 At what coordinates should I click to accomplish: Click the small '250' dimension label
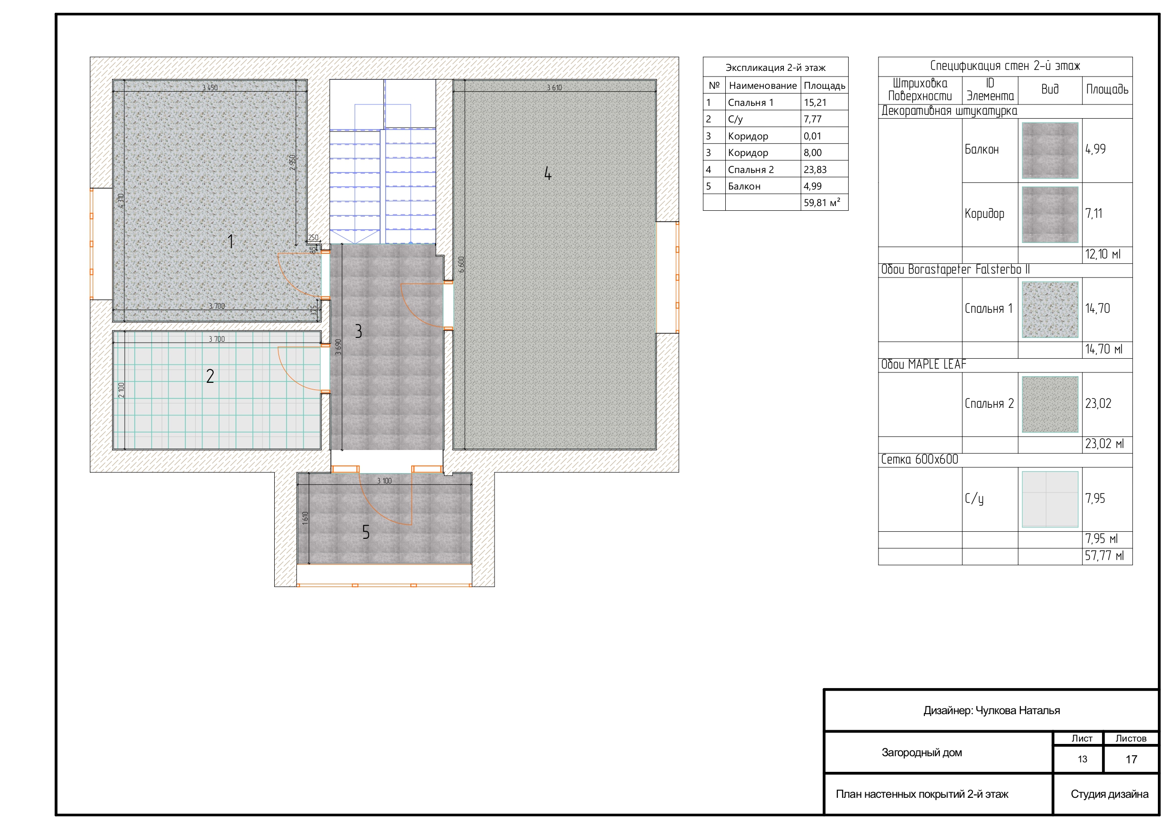(x=313, y=238)
